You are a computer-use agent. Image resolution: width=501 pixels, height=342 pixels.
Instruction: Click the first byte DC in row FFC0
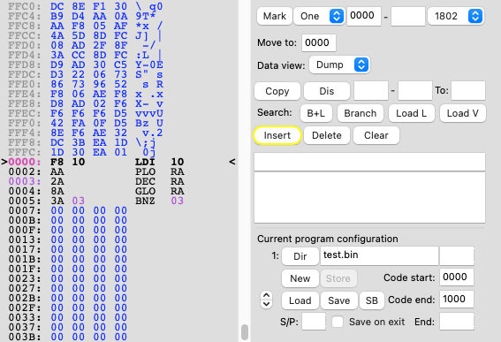tap(57, 6)
